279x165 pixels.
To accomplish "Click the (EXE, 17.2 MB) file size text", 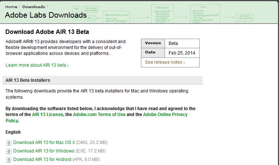I will click(90, 151).
